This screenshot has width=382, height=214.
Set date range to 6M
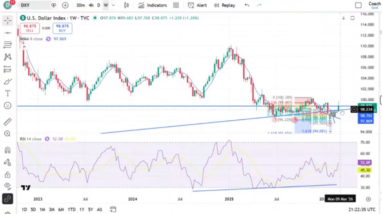pyautogui.click(x=61, y=210)
